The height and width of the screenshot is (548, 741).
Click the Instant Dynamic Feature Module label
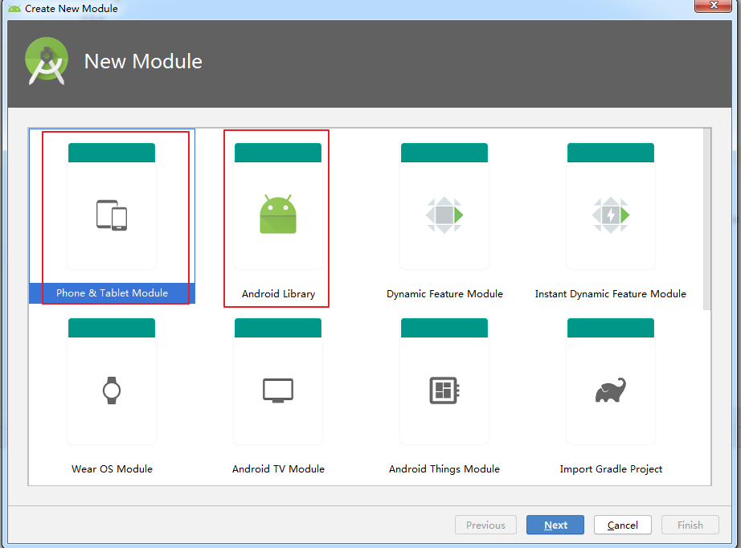tap(611, 294)
